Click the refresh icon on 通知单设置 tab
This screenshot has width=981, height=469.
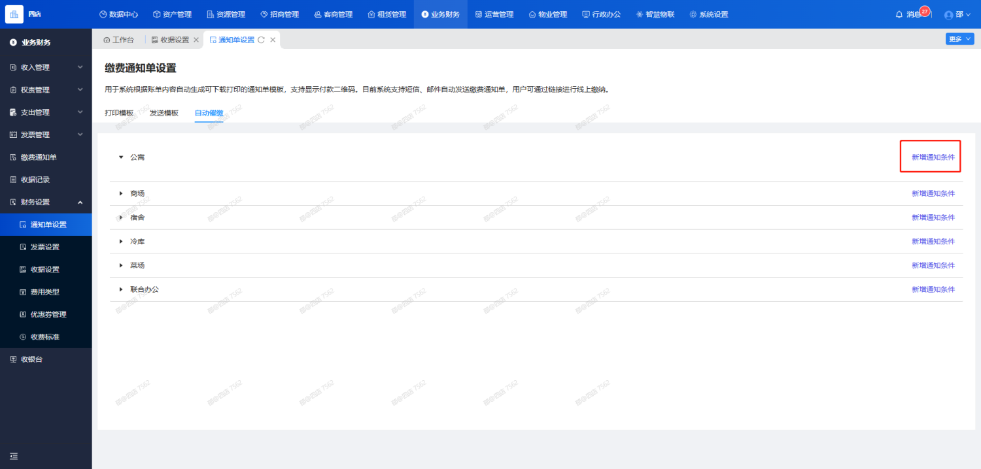pyautogui.click(x=261, y=40)
